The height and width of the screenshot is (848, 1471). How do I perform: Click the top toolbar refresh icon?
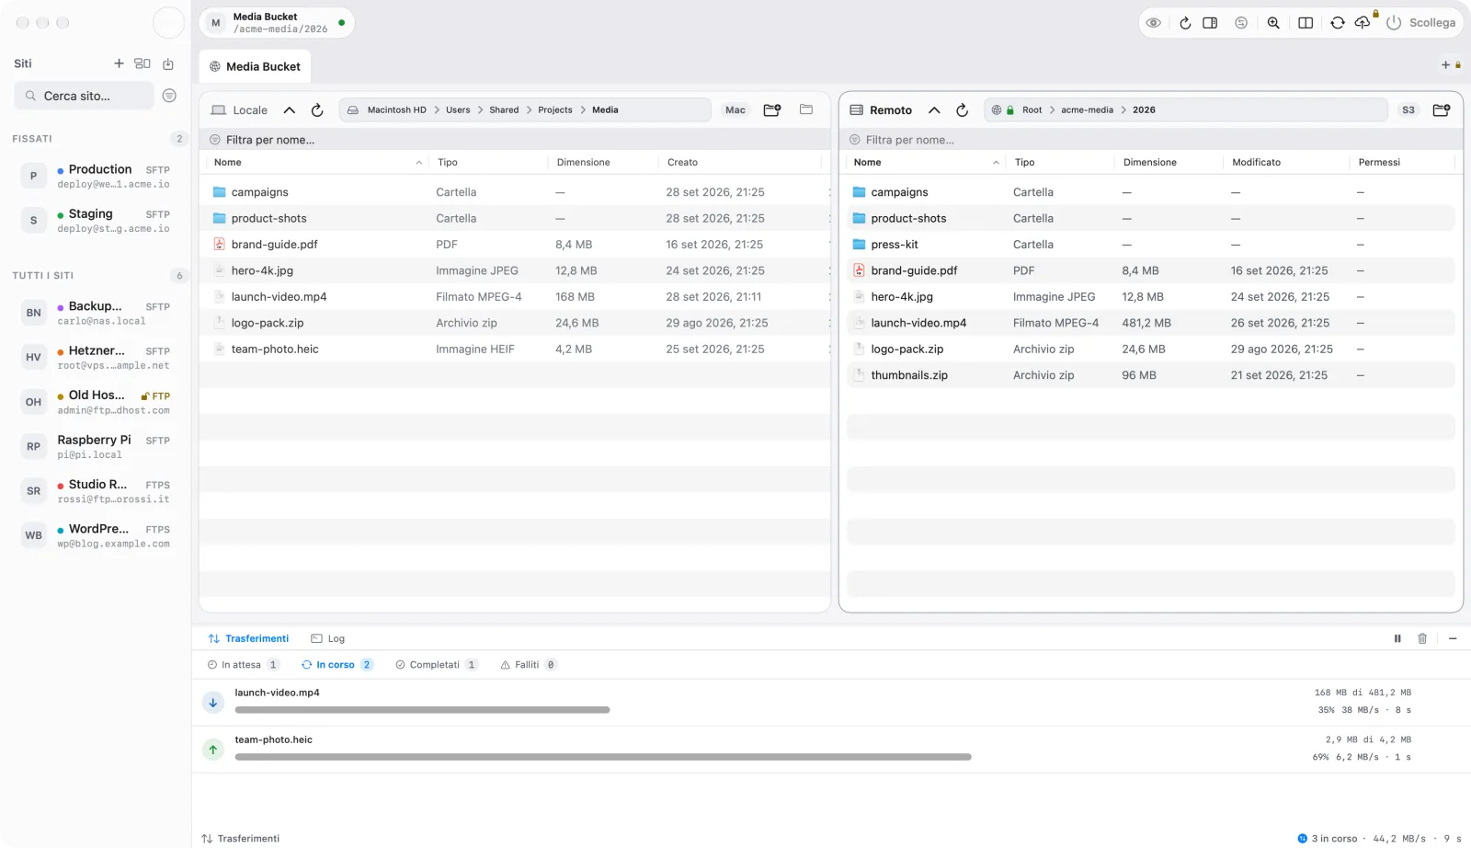[x=1185, y=23]
